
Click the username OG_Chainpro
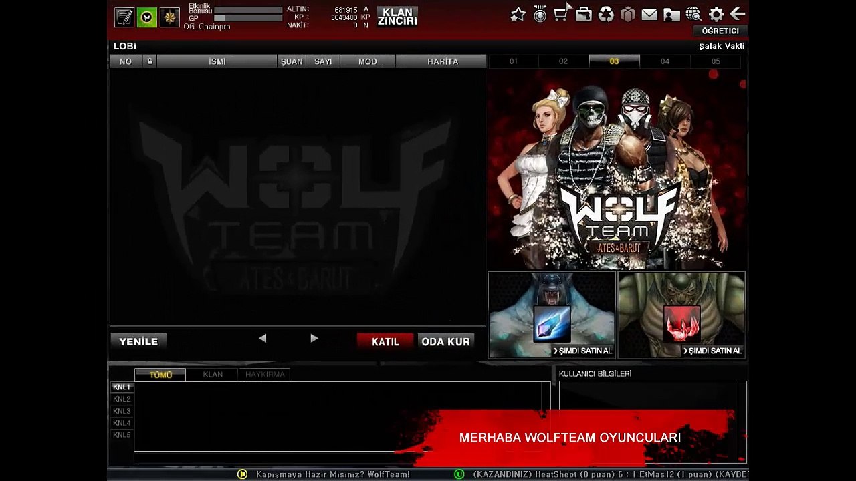click(207, 27)
